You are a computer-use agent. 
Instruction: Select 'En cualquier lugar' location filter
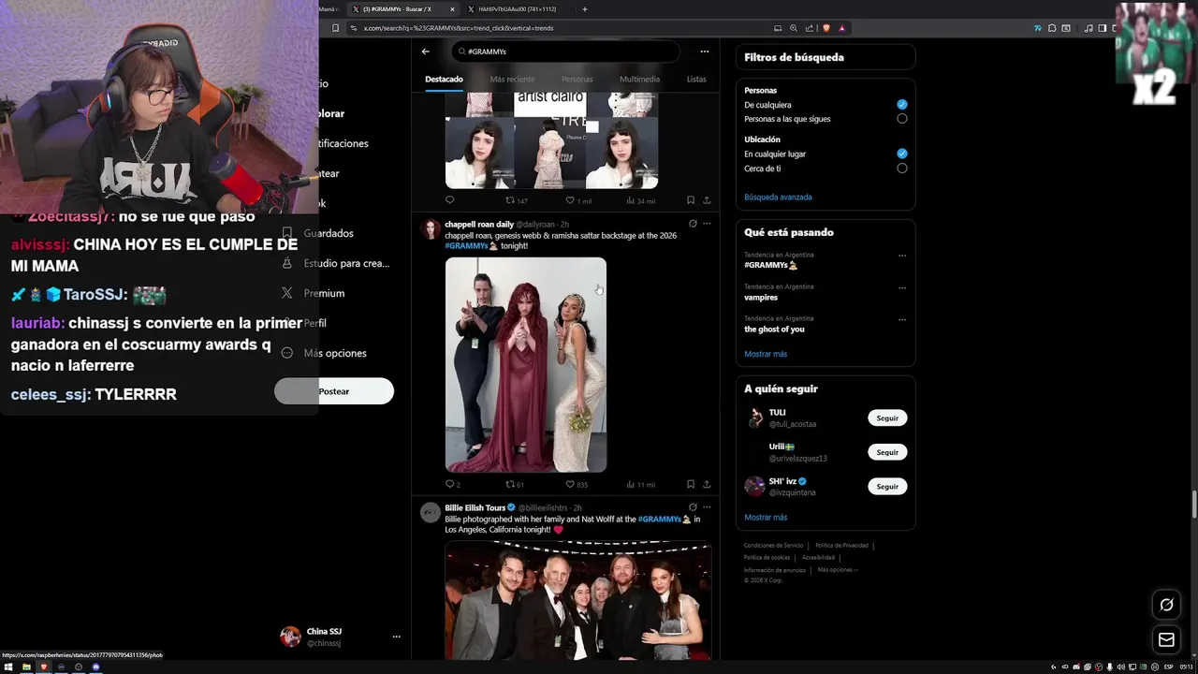pyautogui.click(x=901, y=154)
